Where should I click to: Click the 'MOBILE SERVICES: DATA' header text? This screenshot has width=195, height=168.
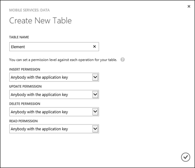coord(30,10)
